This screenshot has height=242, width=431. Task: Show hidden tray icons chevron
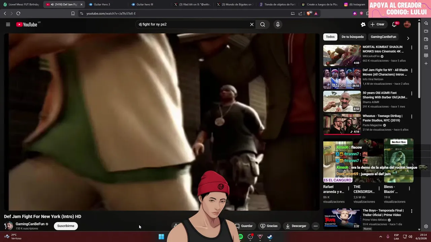click(380, 237)
